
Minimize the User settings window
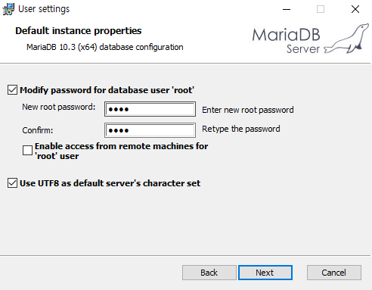pos(287,9)
